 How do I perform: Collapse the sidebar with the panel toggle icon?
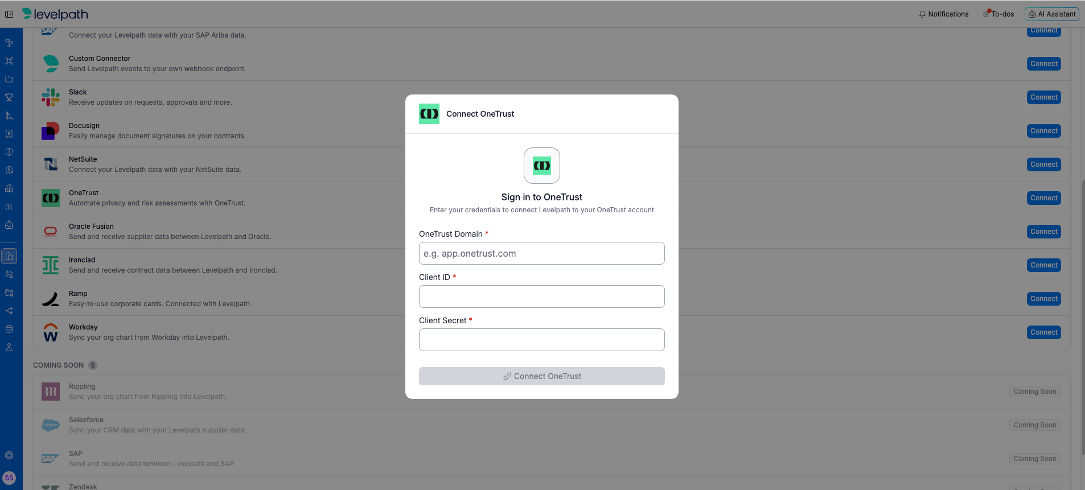pos(9,14)
